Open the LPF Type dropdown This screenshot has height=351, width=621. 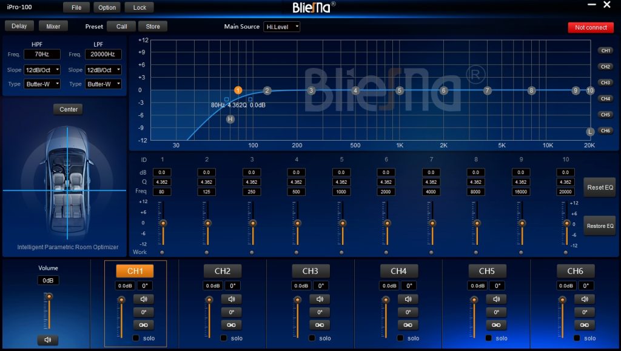click(x=103, y=84)
